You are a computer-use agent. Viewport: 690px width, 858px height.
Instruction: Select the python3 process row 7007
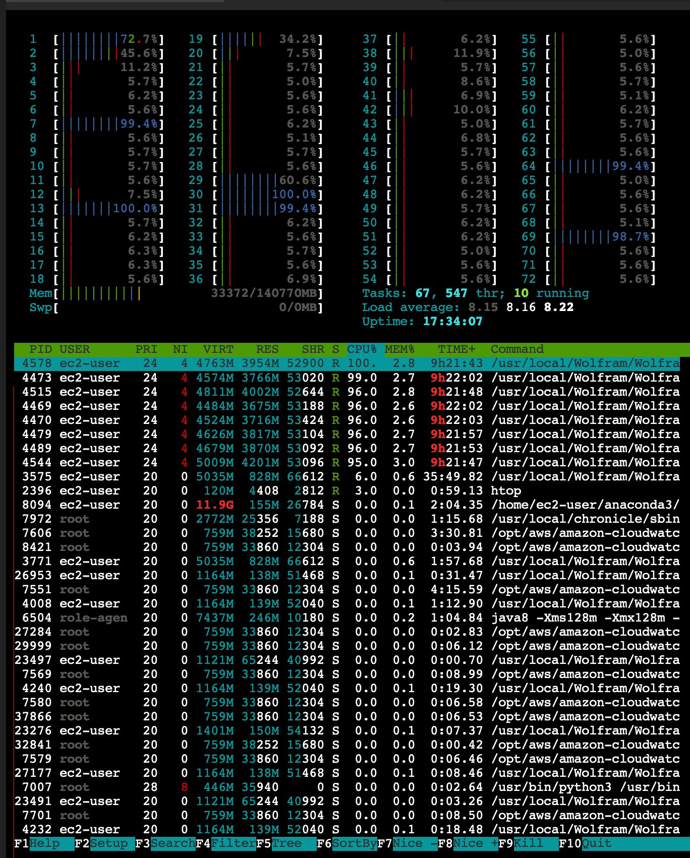347,787
